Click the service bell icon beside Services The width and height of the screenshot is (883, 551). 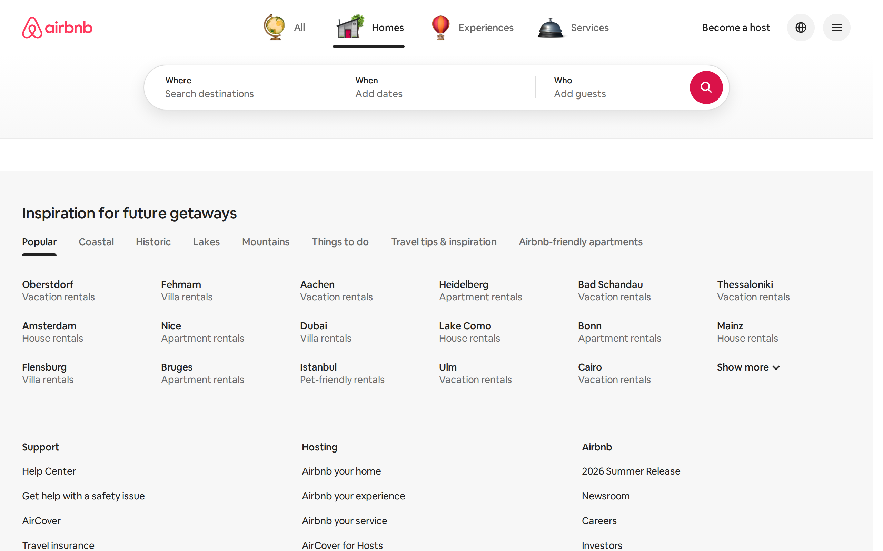[x=550, y=28]
